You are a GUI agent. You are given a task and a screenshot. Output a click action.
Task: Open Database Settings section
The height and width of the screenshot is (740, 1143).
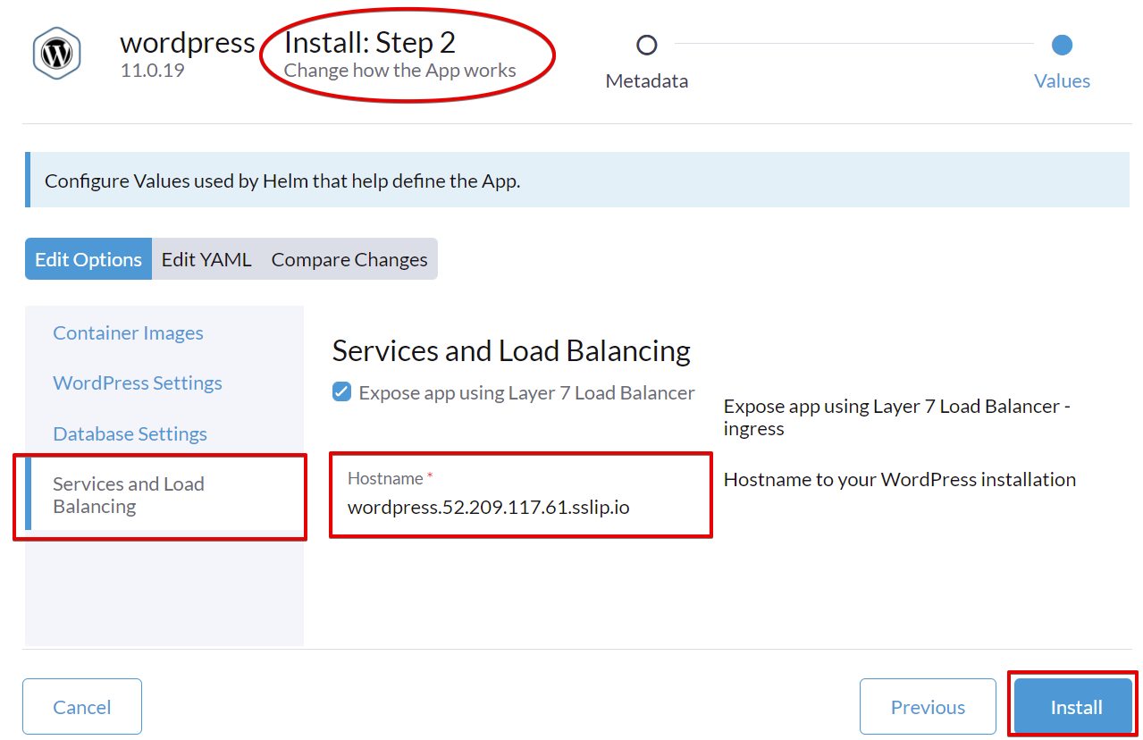click(x=130, y=433)
